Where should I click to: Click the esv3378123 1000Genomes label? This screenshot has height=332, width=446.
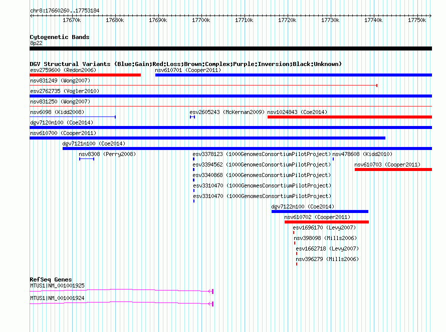click(x=262, y=154)
